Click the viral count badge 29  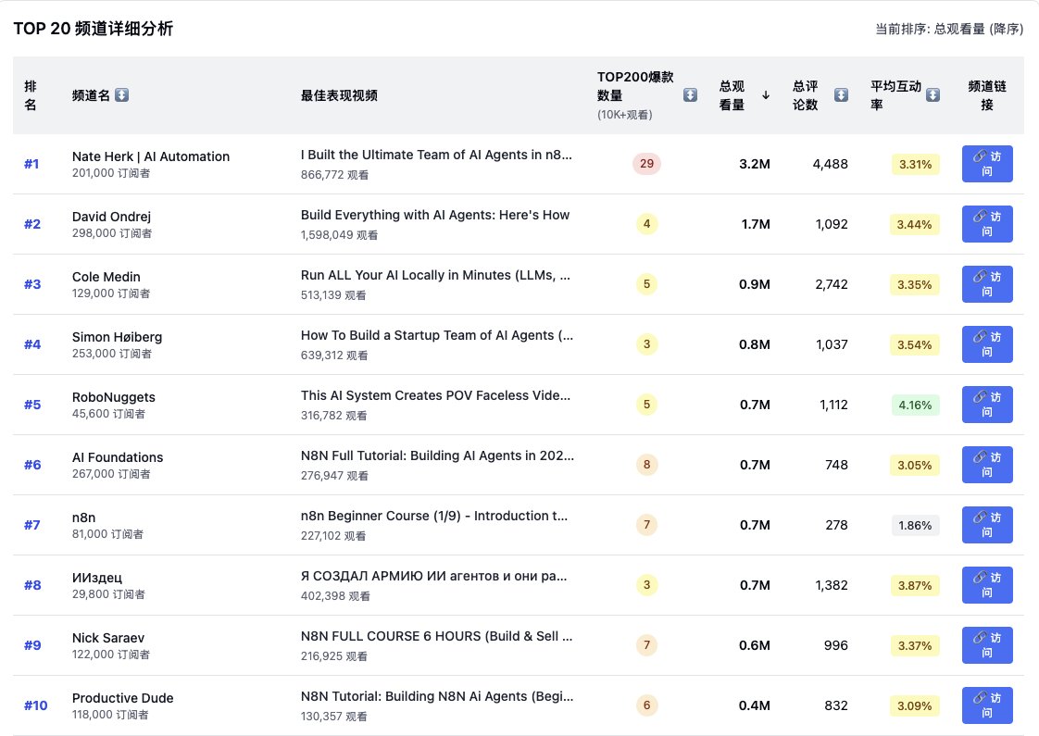tap(646, 164)
